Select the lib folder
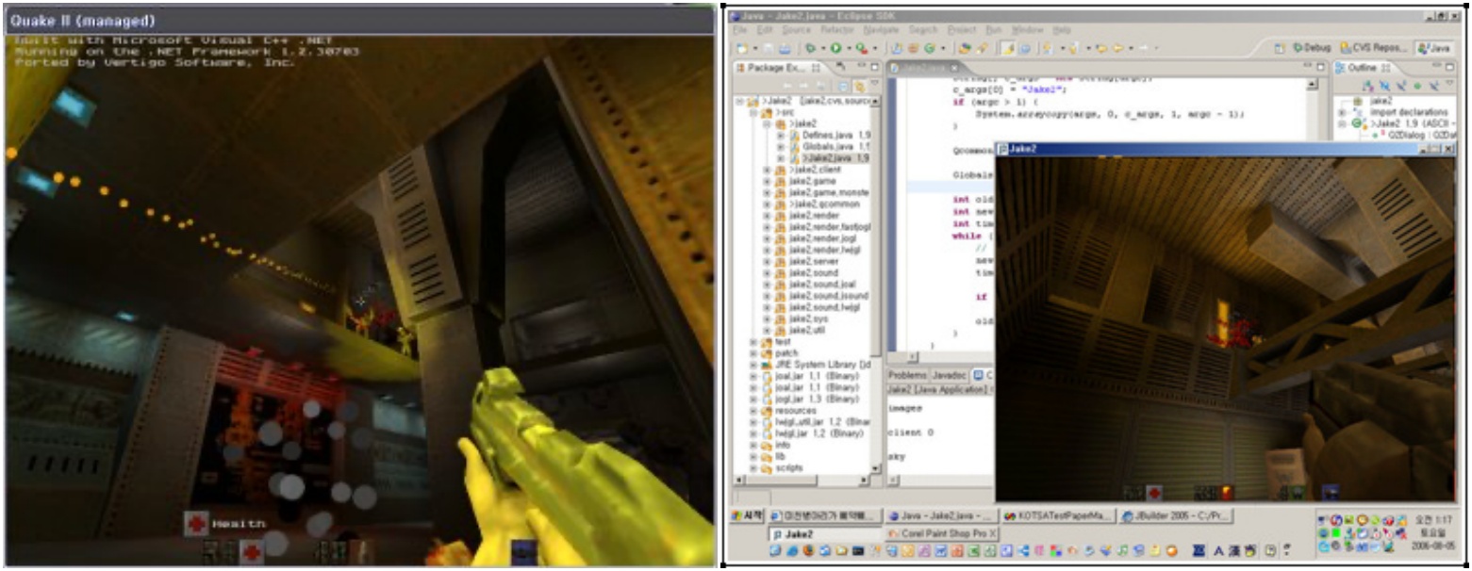The width and height of the screenshot is (1472, 571). pos(771,455)
